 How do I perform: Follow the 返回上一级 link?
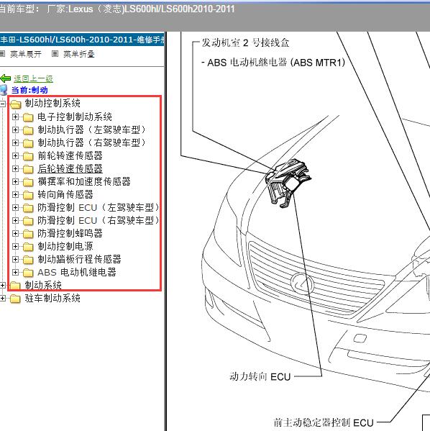(x=33, y=79)
